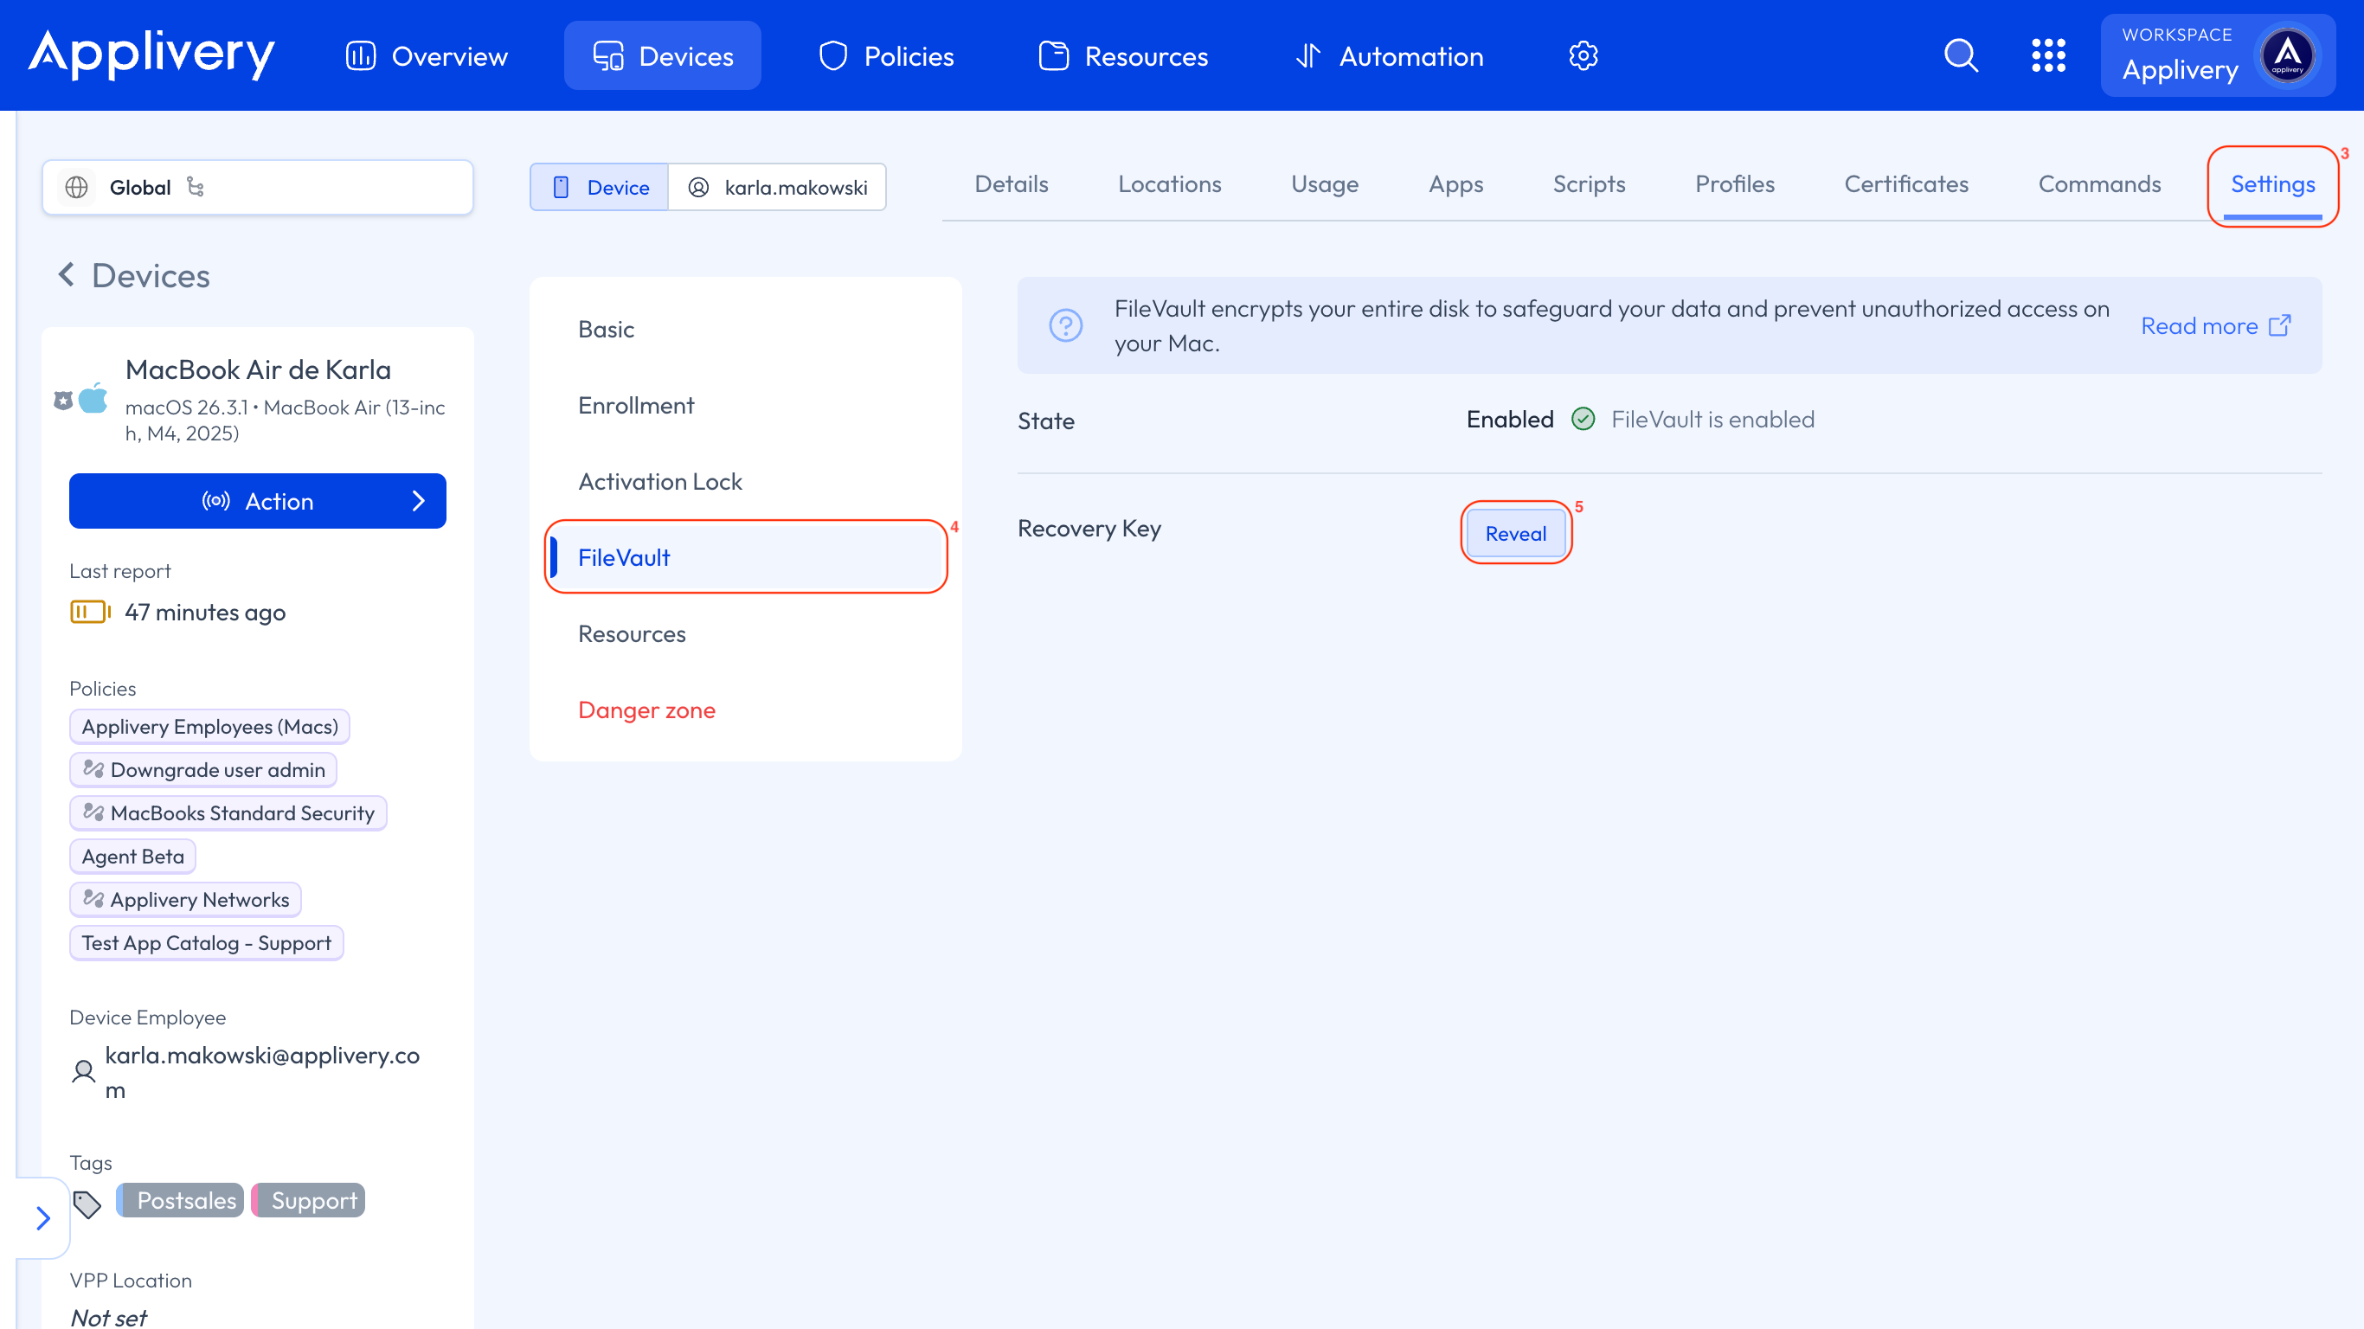The image size is (2364, 1329).
Task: Open the Overview section
Action: [x=426, y=56]
